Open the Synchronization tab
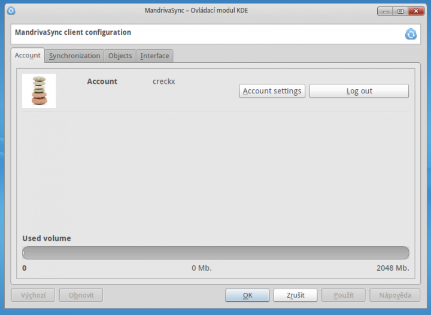The width and height of the screenshot is (431, 315). pyautogui.click(x=74, y=56)
